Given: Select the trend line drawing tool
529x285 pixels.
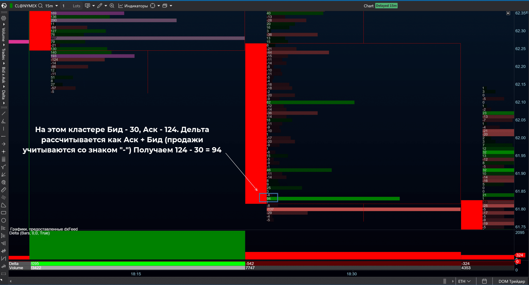Looking at the screenshot, I should [4, 114].
